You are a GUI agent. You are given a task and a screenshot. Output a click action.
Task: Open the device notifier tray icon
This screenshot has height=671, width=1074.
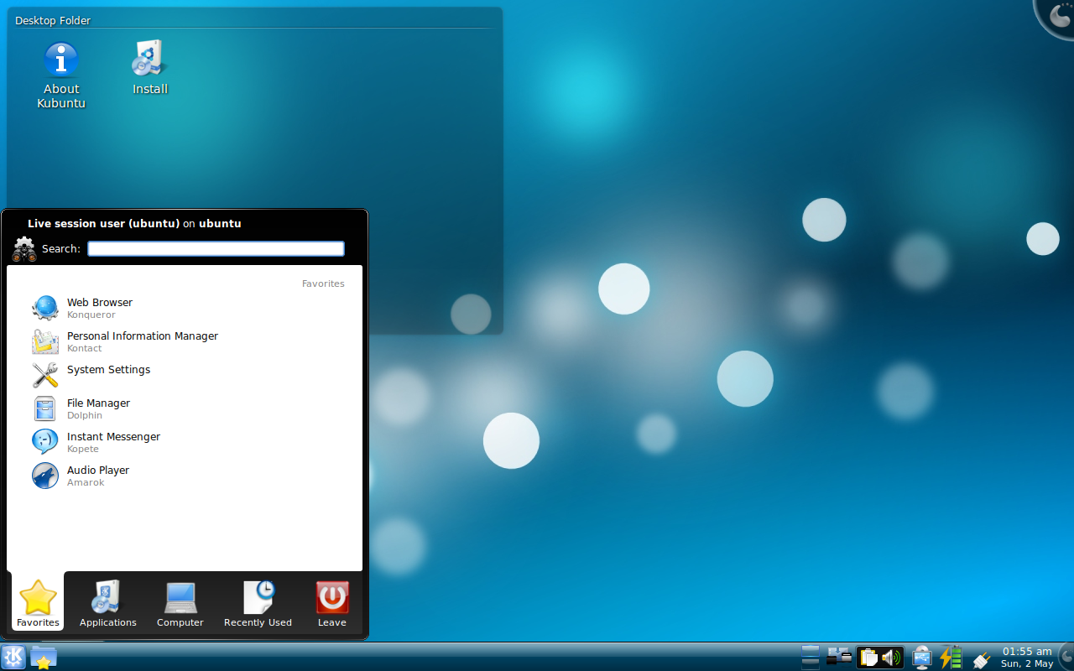tap(922, 657)
